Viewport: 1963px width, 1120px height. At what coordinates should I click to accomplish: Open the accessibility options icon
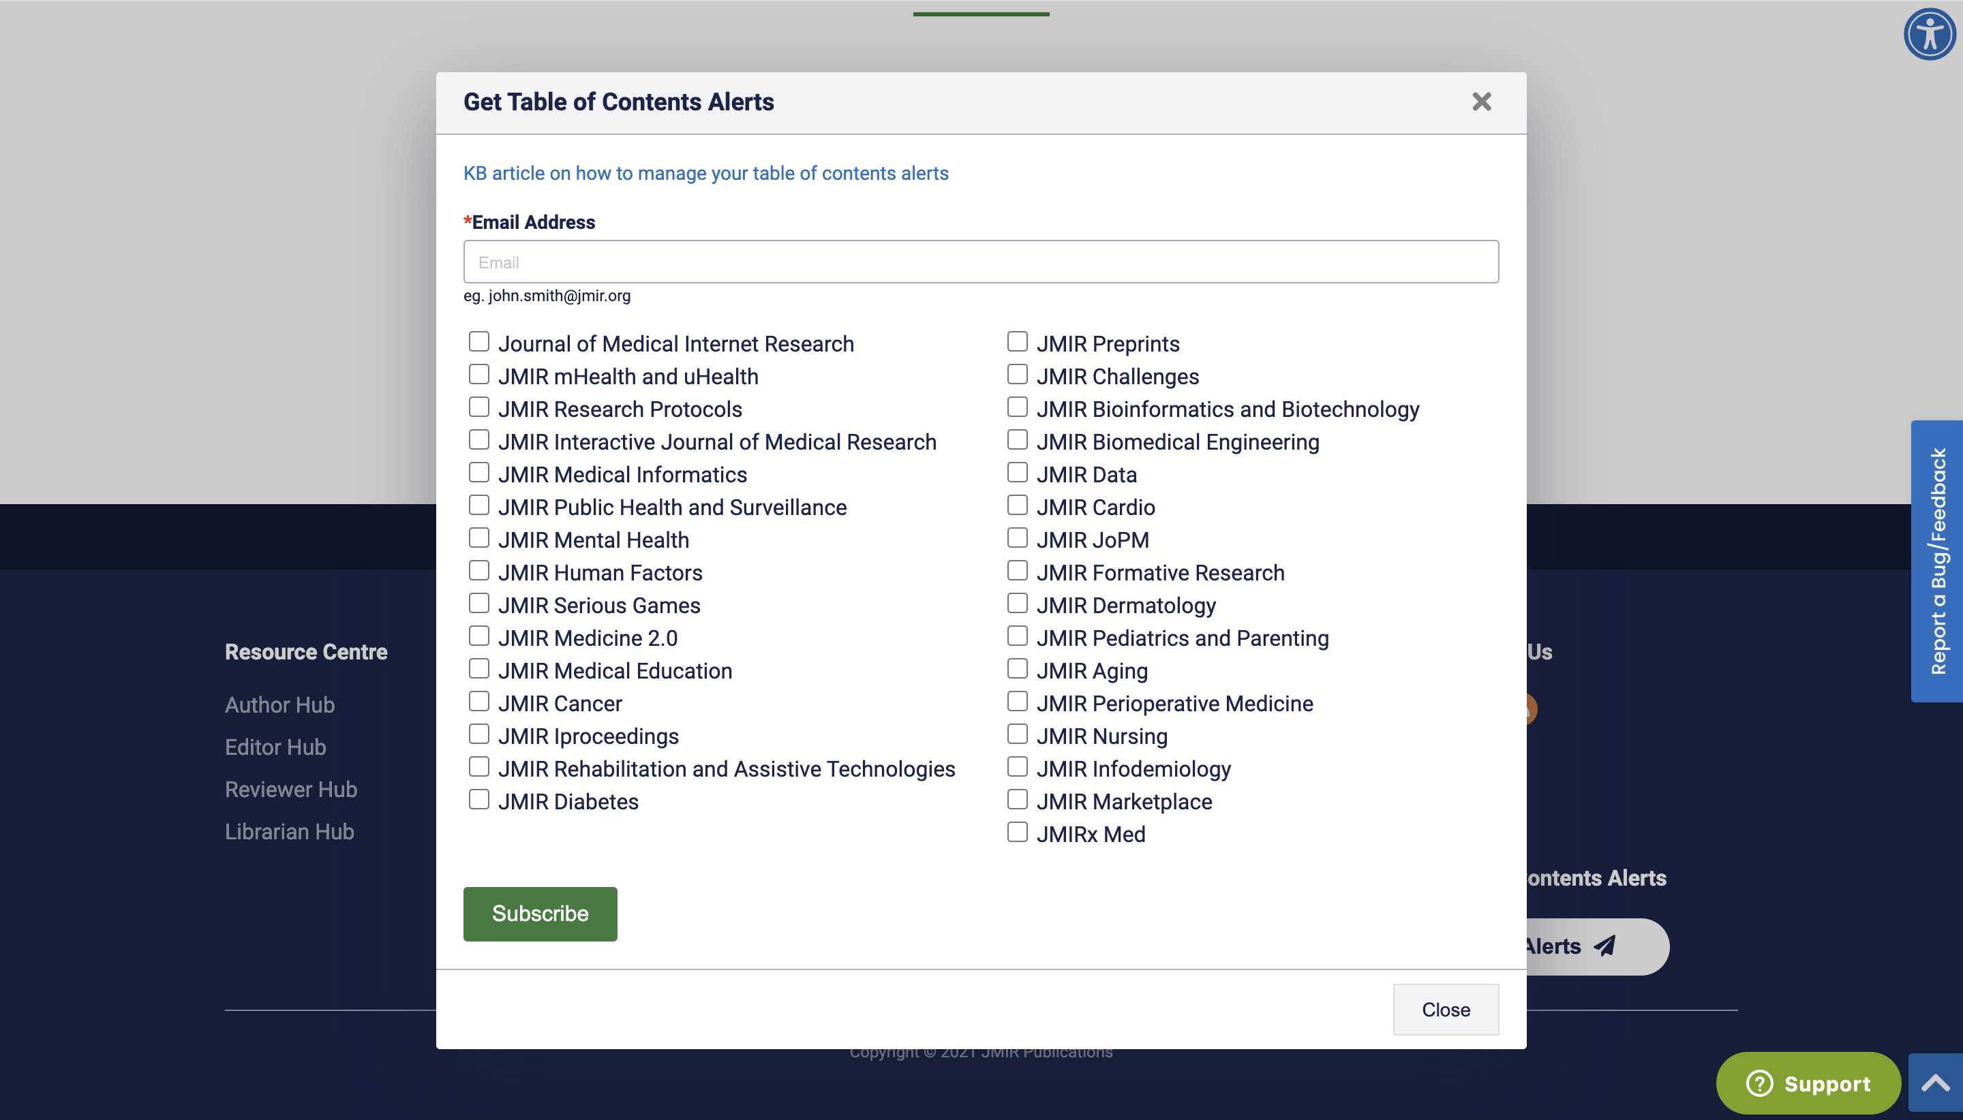point(1929,34)
